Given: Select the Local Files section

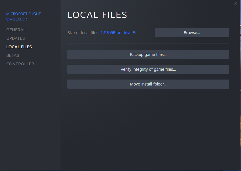Looking at the screenshot, I should 19,47.
